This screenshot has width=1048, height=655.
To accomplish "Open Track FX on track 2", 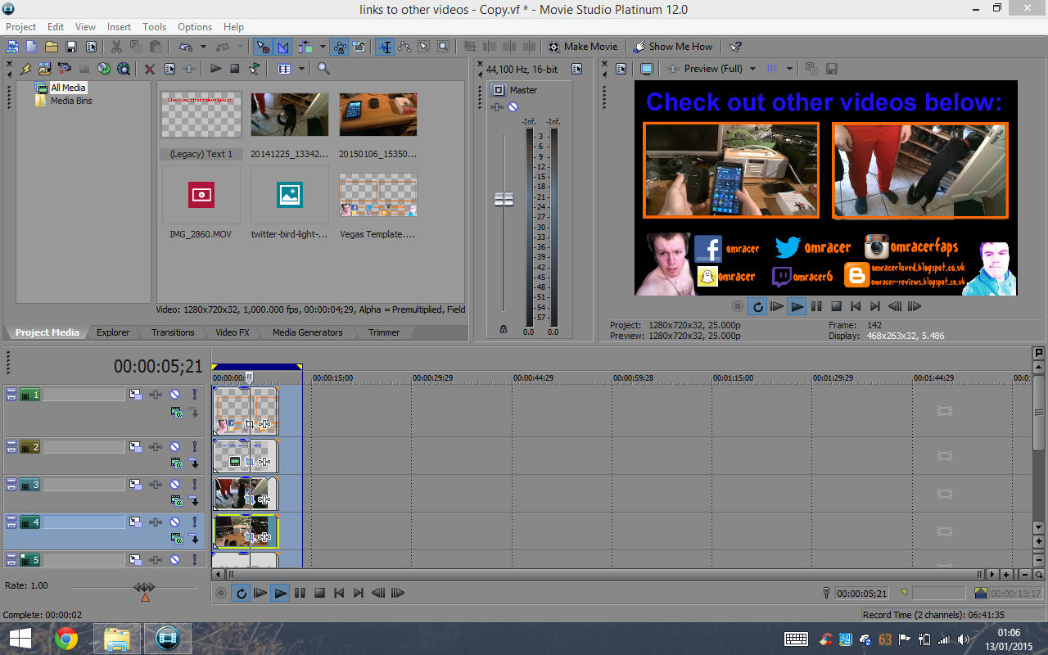I will click(x=156, y=447).
